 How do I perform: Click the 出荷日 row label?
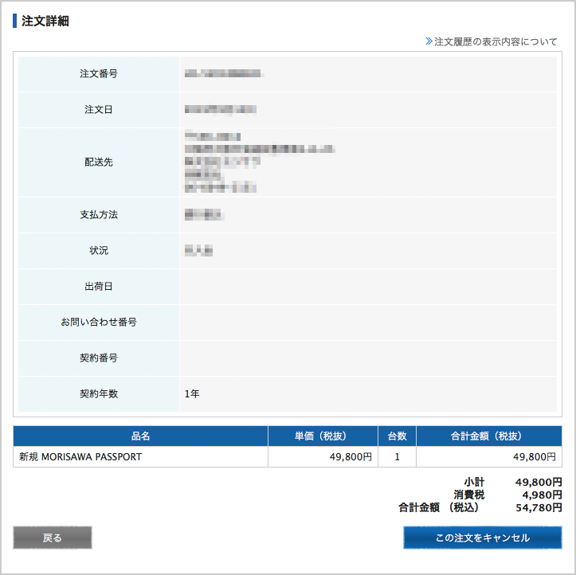click(x=99, y=287)
